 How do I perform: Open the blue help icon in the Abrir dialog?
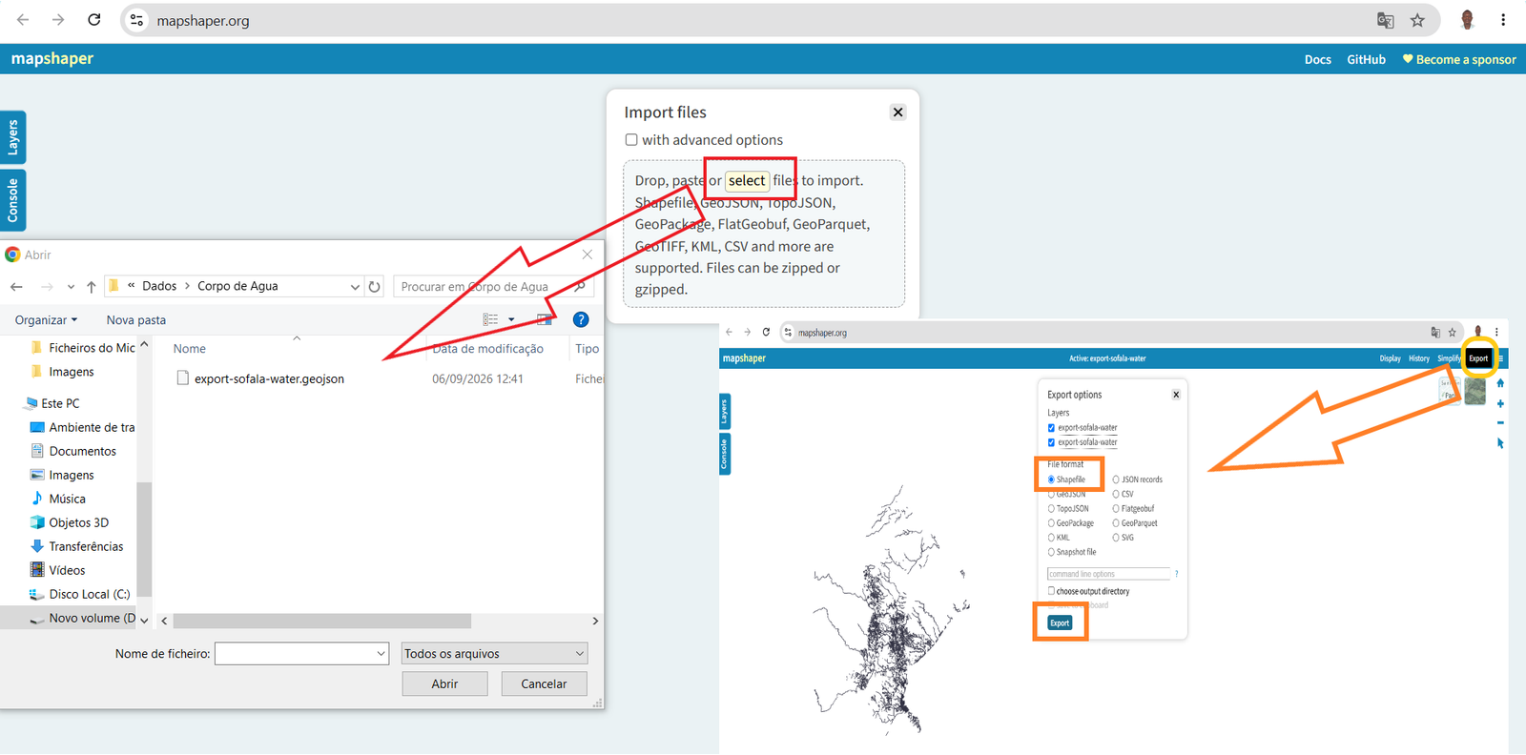coord(581,319)
